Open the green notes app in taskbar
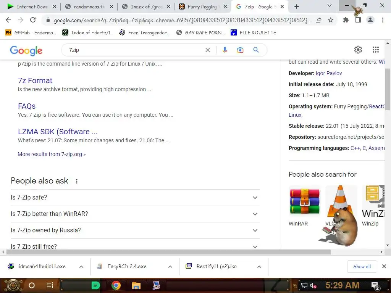The height and width of the screenshot is (293, 391). [95, 285]
